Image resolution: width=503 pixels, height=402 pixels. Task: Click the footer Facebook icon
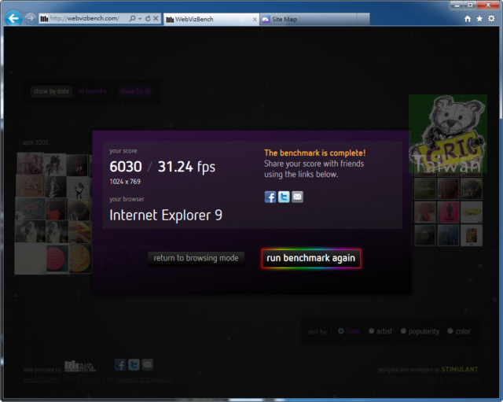[120, 365]
